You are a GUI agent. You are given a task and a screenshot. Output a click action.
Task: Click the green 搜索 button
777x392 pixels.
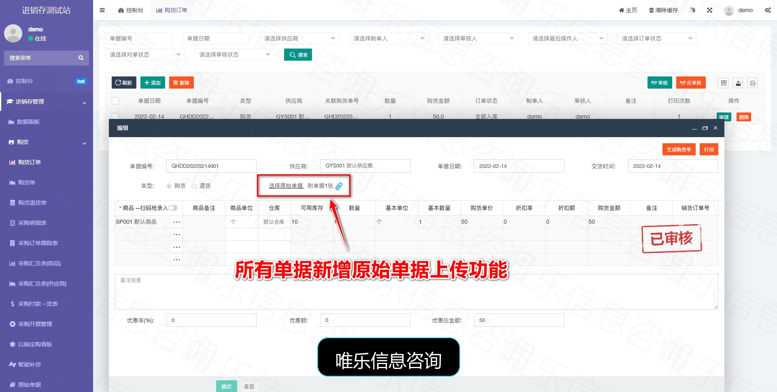click(x=298, y=55)
